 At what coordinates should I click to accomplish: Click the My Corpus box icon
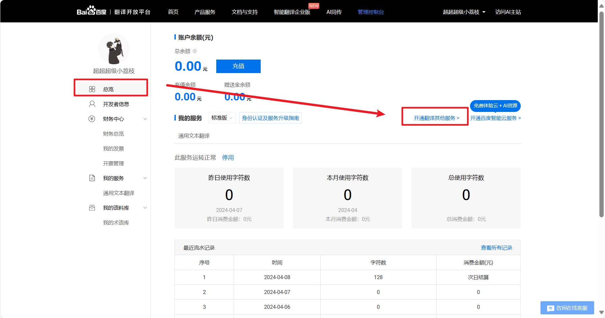(92, 208)
